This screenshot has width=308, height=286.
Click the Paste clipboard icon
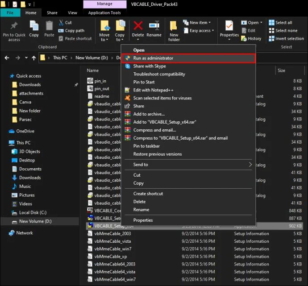pos(49,26)
